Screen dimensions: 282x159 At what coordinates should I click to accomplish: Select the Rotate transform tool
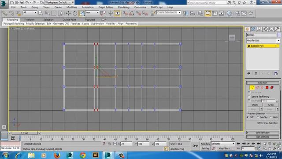click(x=75, y=13)
